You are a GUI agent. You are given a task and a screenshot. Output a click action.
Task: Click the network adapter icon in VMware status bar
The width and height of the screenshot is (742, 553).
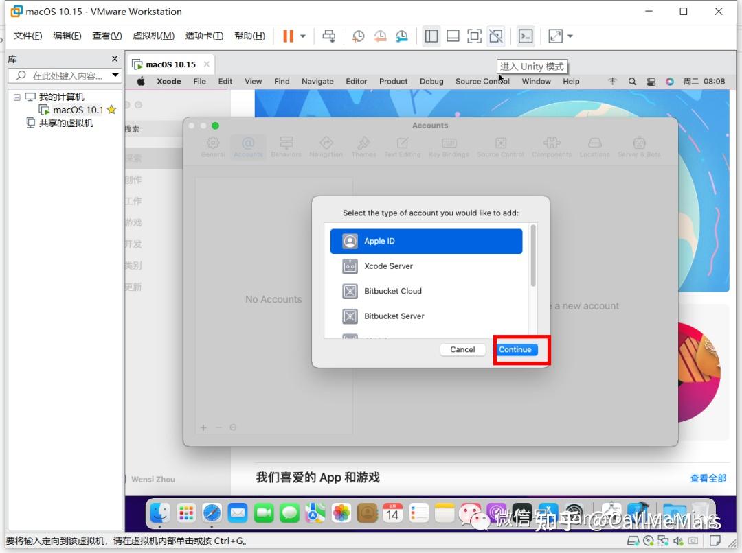[664, 540]
